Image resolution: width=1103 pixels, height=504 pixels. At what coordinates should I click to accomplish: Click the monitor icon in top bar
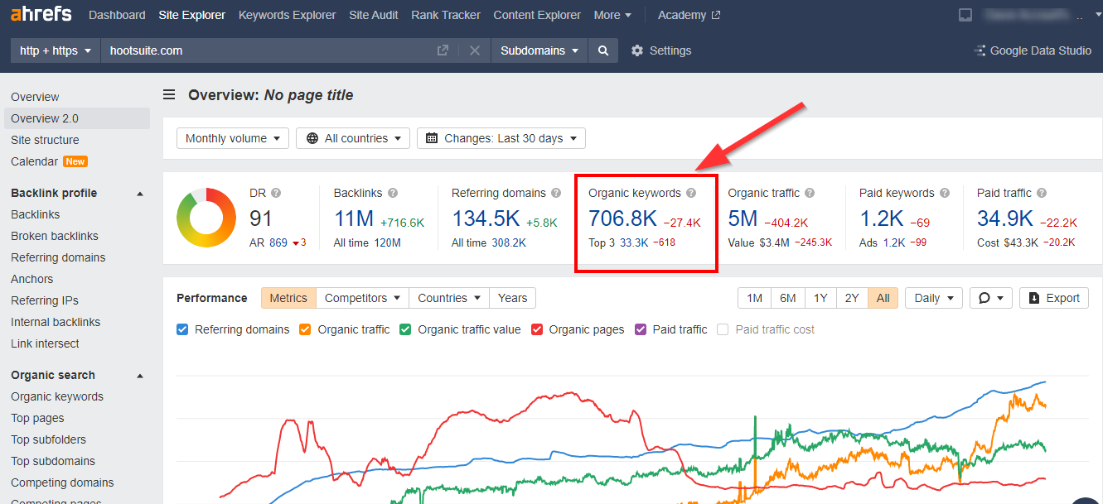965,15
